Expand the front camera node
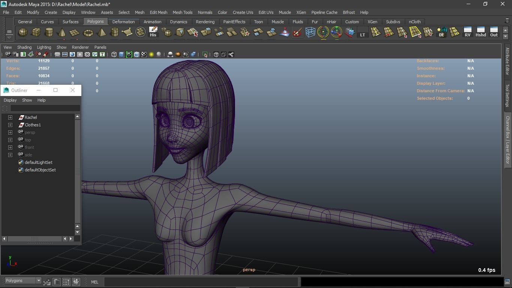 pos(10,147)
